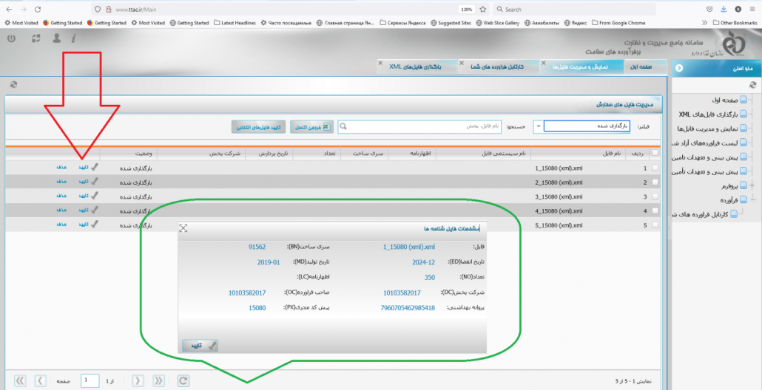
Task: Click the browser reload icon
Action: [38, 9]
